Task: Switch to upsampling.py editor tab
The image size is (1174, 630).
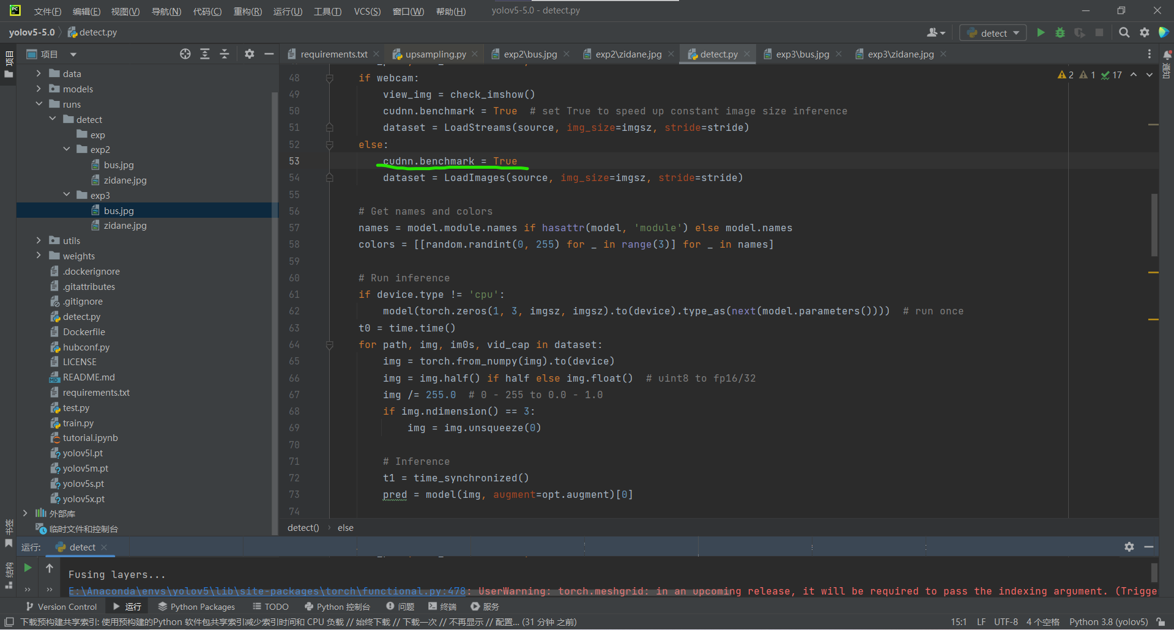Action: click(x=436, y=54)
